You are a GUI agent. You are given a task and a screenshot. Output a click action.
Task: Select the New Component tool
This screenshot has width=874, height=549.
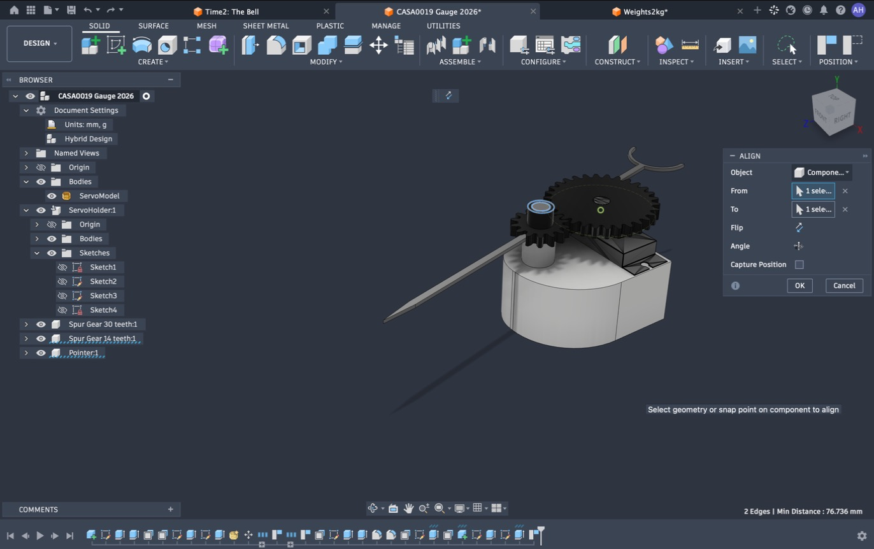coord(90,45)
